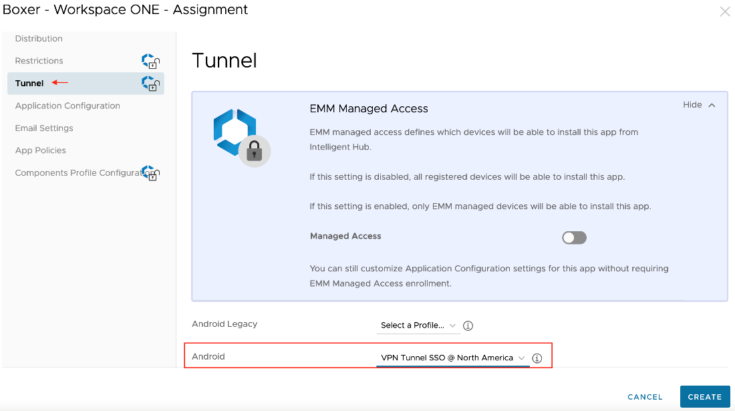Collapse the EMM Managed Access panel via Hide
Viewport: 735px width, 411px height.
pos(699,104)
